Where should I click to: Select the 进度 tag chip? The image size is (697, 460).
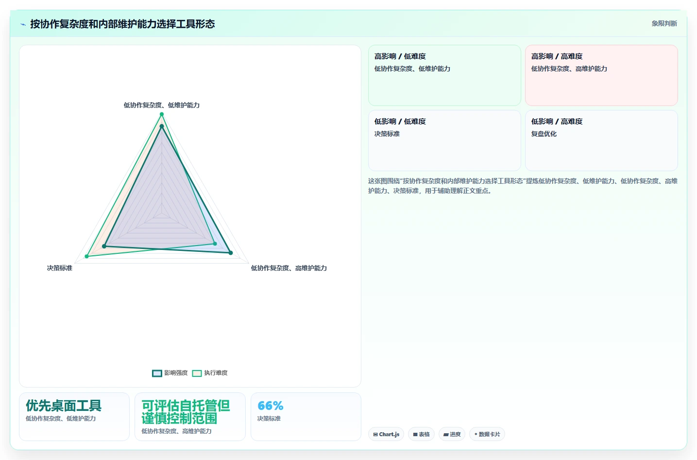[x=452, y=434]
